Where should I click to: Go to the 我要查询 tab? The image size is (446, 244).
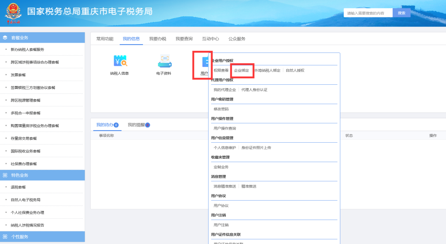point(184,39)
